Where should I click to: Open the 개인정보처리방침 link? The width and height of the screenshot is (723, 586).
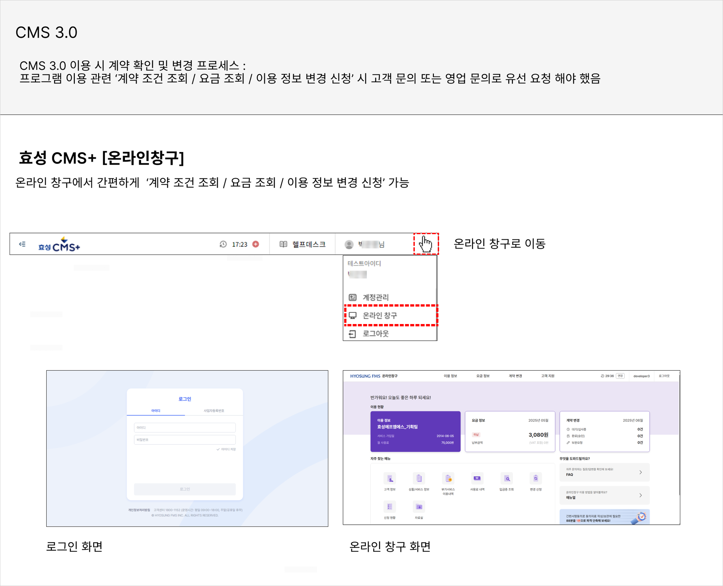click(139, 510)
